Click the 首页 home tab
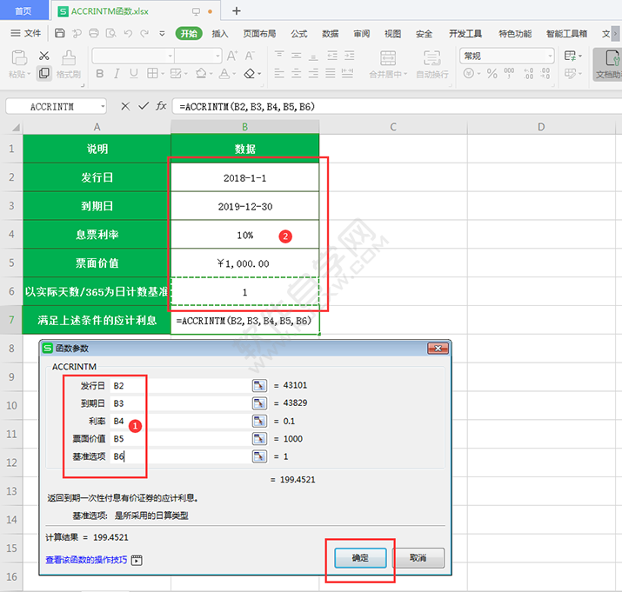622x592 pixels. click(x=23, y=10)
